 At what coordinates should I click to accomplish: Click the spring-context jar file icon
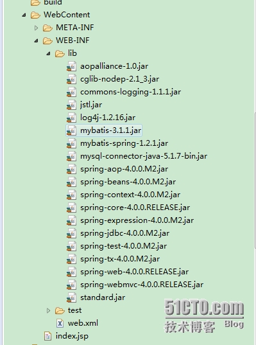click(71, 195)
